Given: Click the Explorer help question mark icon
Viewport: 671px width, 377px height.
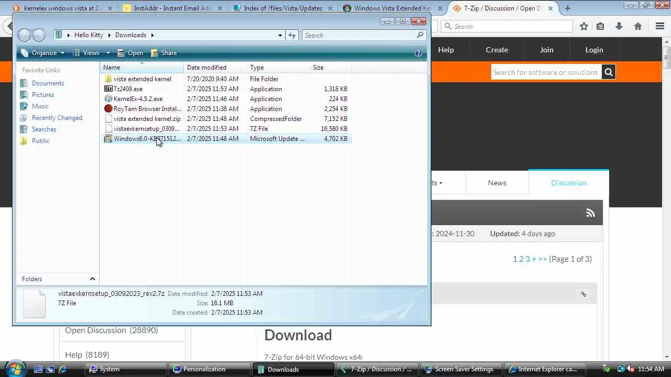Looking at the screenshot, I should (x=418, y=53).
